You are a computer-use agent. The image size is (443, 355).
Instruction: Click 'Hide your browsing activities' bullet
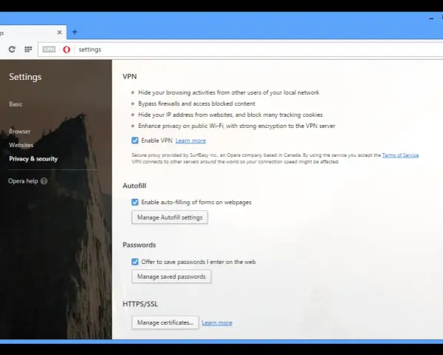(229, 92)
